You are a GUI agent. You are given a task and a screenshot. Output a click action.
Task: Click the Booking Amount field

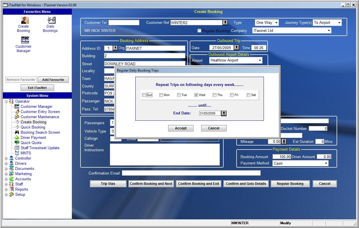point(282,157)
